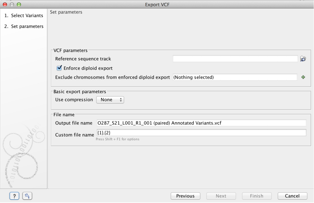Click into the Output file name field
The image size is (314, 203).
(x=202, y=123)
